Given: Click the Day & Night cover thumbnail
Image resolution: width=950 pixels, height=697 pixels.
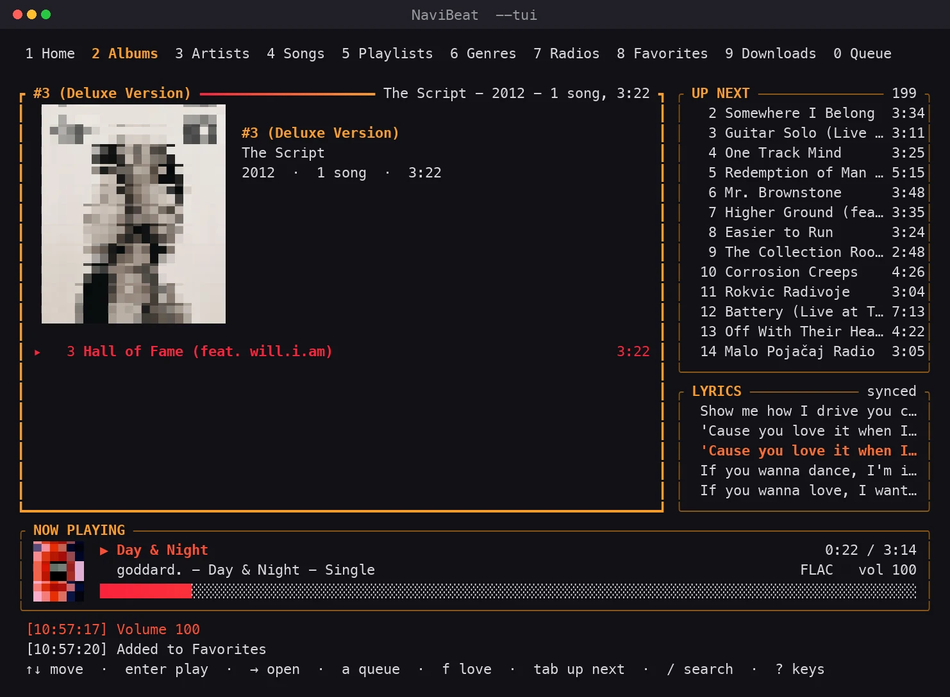Looking at the screenshot, I should coord(58,571).
